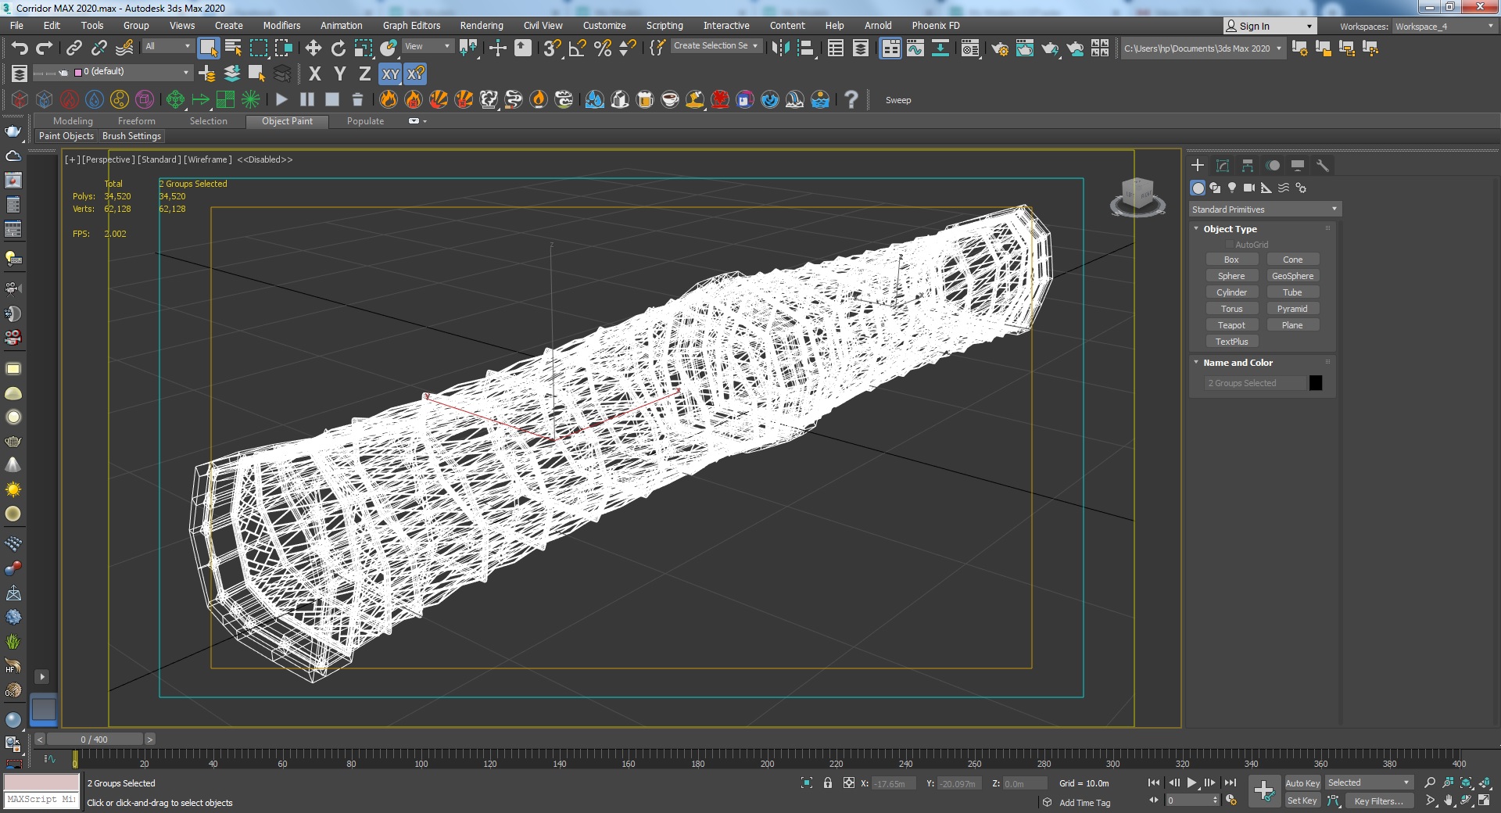Image resolution: width=1501 pixels, height=813 pixels.
Task: Switch to the Modify panel tab icon
Action: click(x=1223, y=166)
